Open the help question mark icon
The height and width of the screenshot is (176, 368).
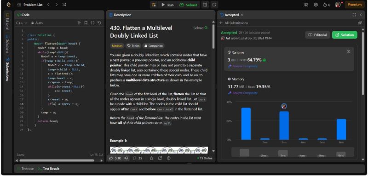tap(168, 158)
